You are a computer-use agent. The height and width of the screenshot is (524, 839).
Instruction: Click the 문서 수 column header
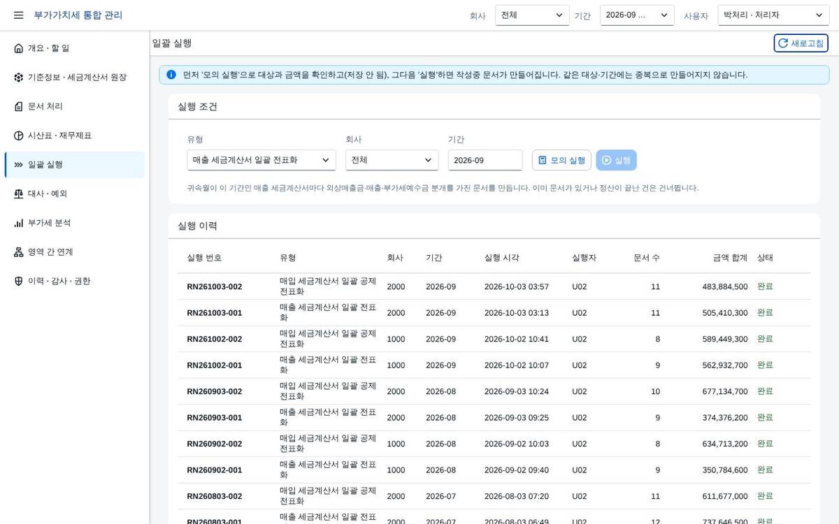pos(647,258)
